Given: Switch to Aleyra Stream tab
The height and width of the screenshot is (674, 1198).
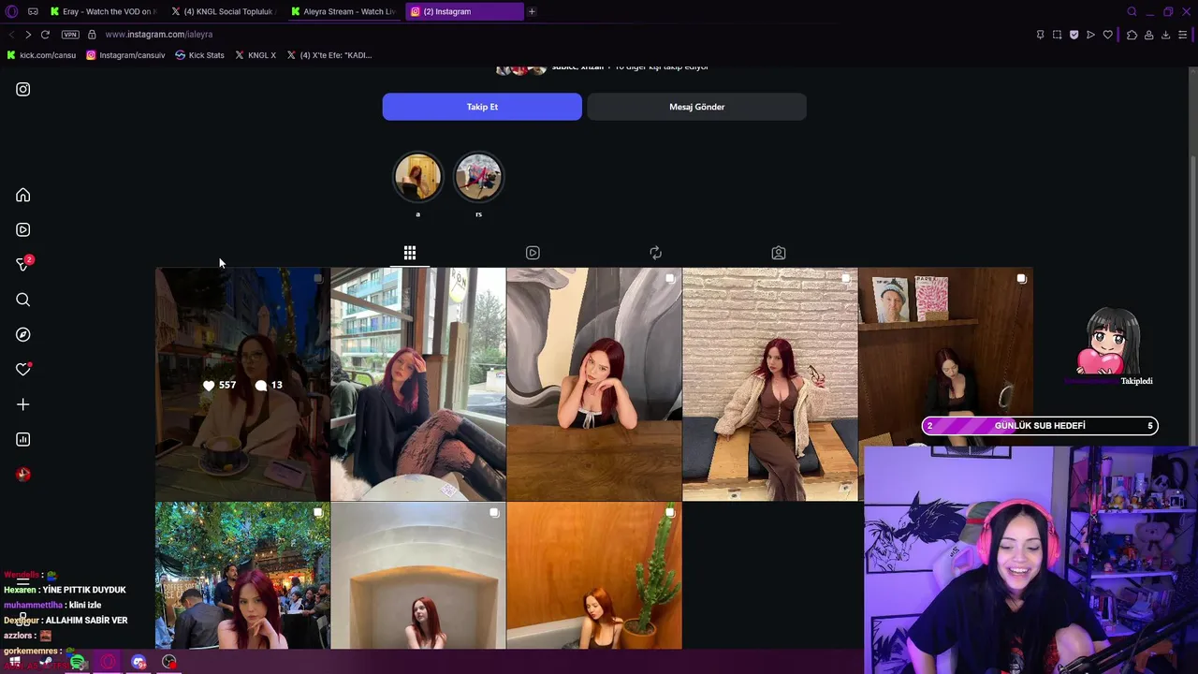Looking at the screenshot, I should coord(343,11).
